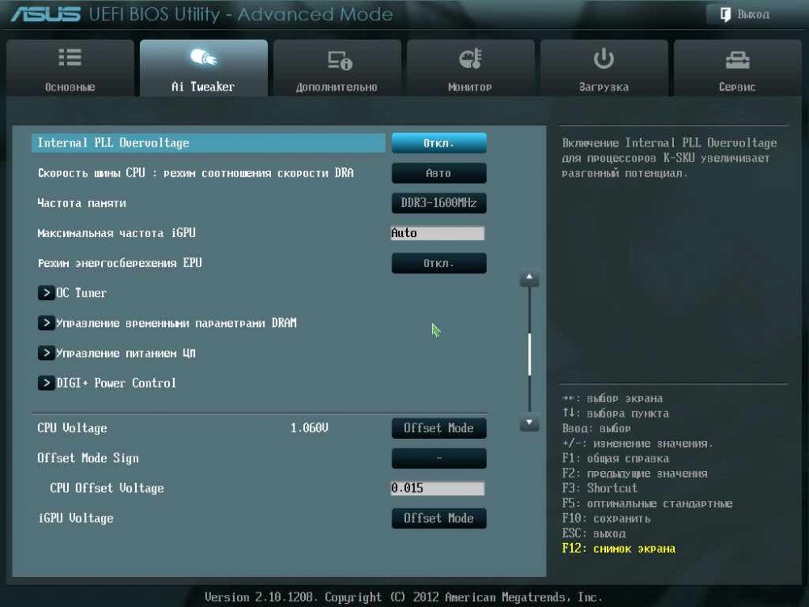Select the Частота памяти row label

point(82,203)
